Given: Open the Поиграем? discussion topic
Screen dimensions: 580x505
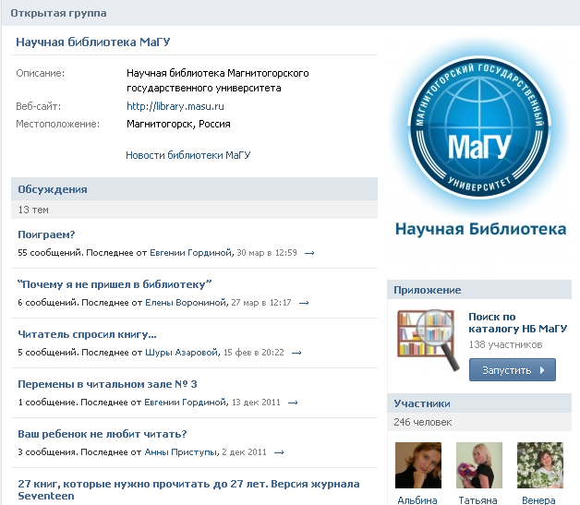Looking at the screenshot, I should (46, 234).
